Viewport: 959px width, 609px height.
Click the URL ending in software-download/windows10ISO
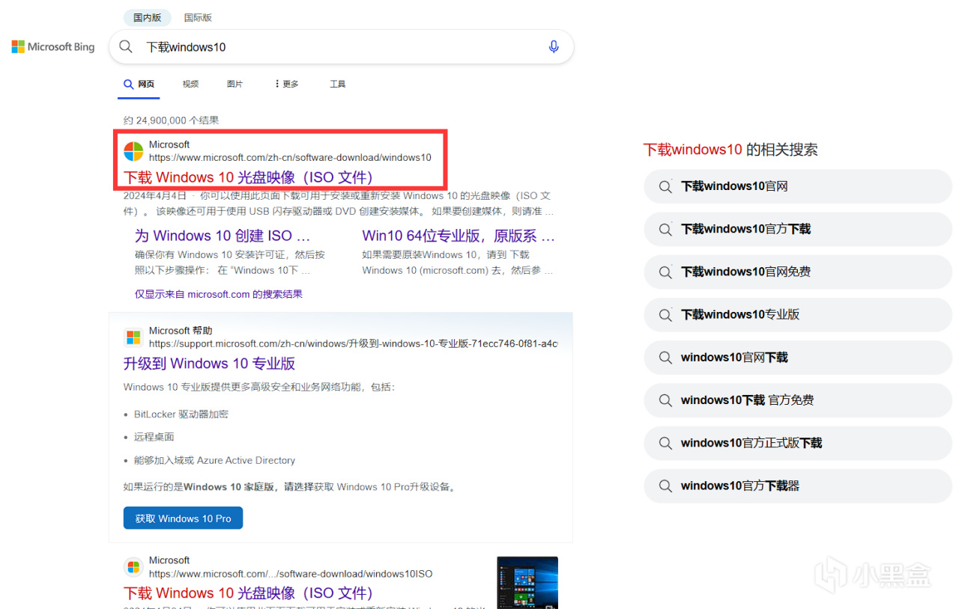click(291, 574)
